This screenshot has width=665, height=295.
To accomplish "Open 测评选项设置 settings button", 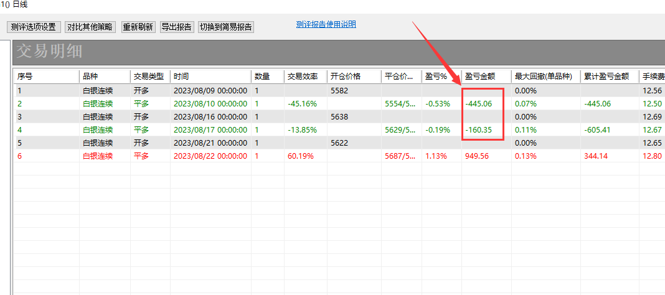I will coord(34,27).
